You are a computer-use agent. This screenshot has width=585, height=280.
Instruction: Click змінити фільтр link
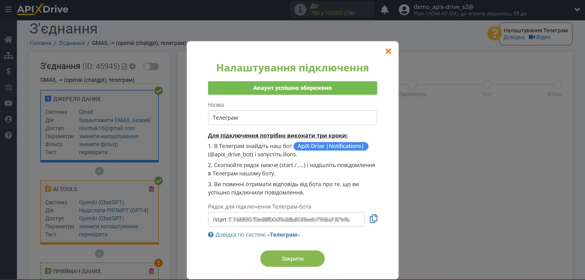[x=98, y=144]
